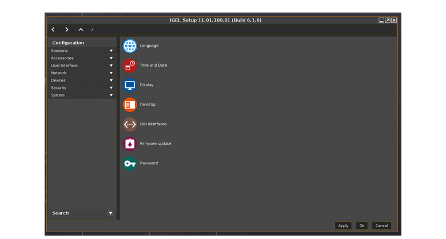446x239 pixels.
Task: Open back history dropdown beside left arrow
Action: (58, 30)
